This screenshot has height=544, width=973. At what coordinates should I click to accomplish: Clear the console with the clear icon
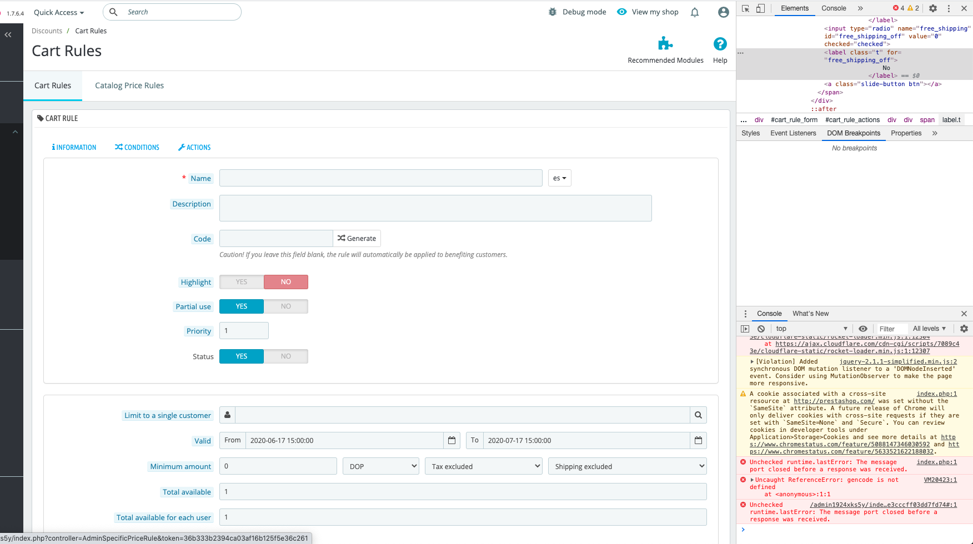coord(761,329)
